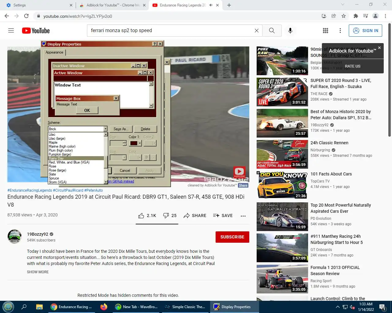Click OK in the Message Box preview
The width and height of the screenshot is (392, 313).
[87, 110]
